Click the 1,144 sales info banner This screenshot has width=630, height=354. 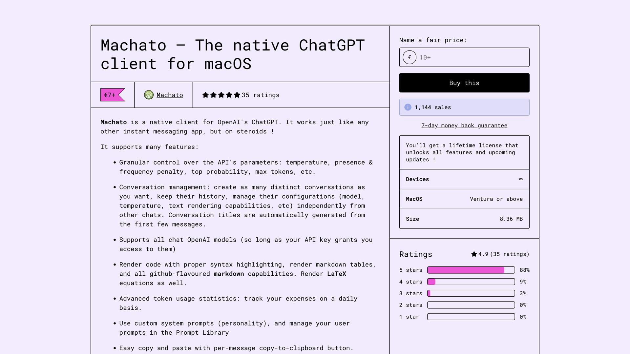click(x=464, y=107)
